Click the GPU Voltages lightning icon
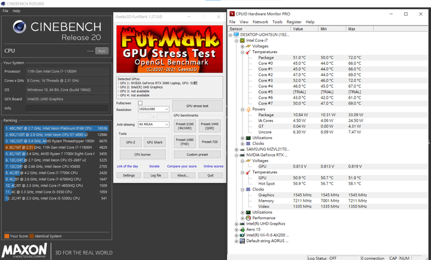The height and width of the screenshot is (260, 431). click(248, 161)
